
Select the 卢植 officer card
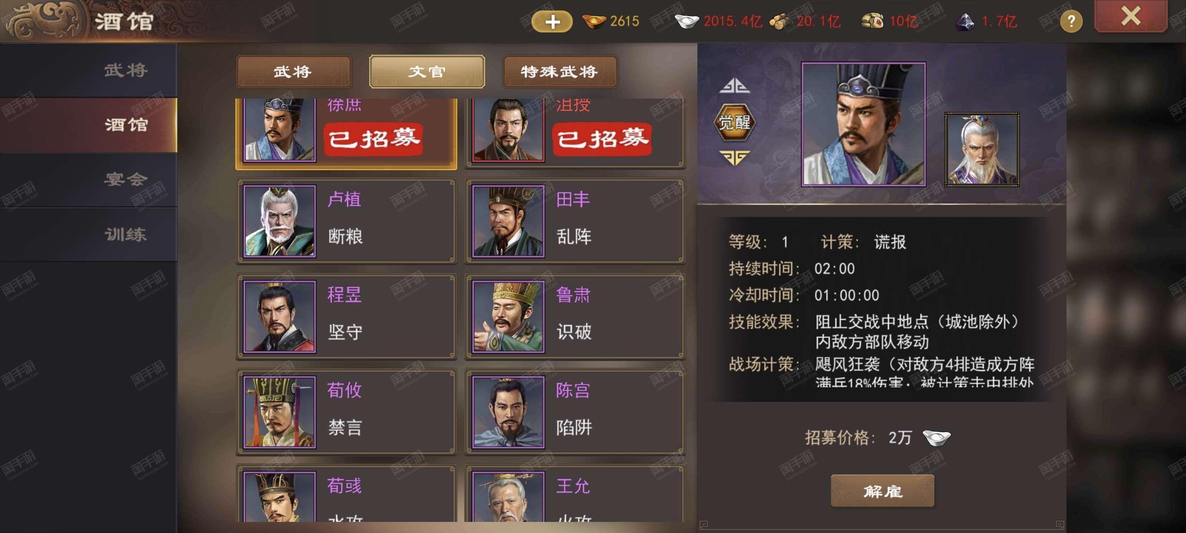[x=346, y=221]
